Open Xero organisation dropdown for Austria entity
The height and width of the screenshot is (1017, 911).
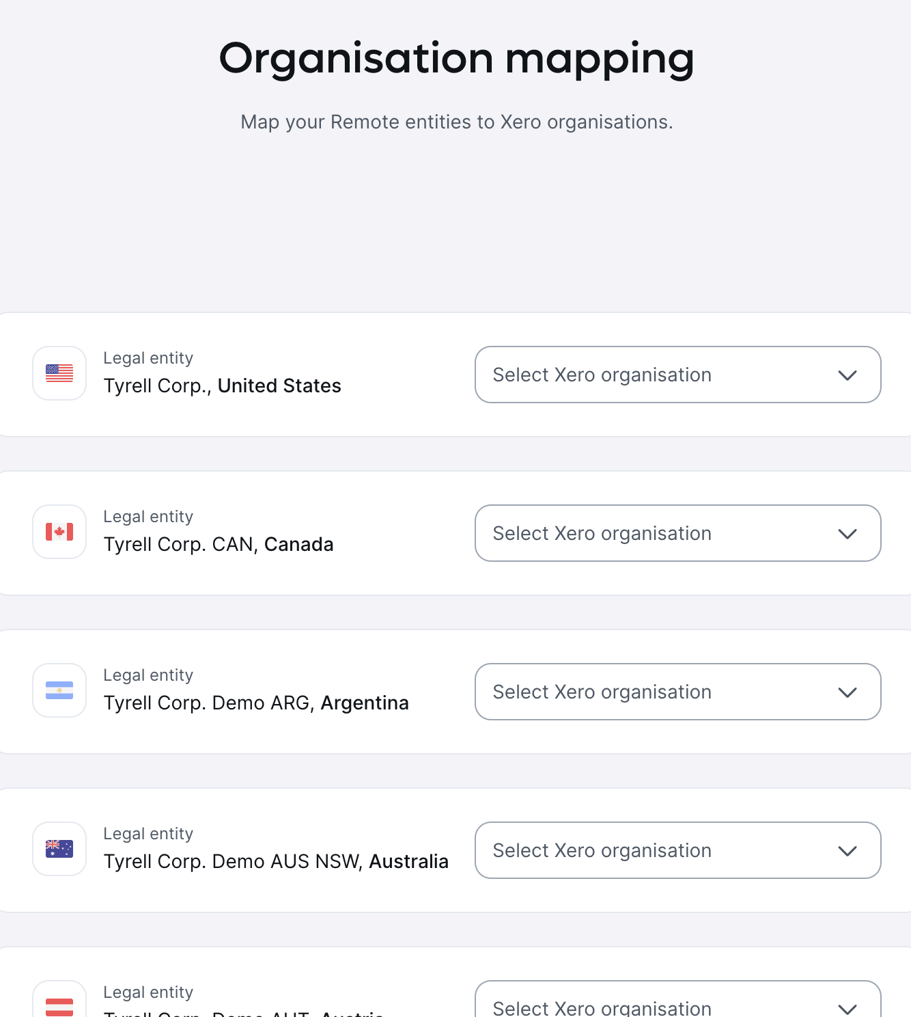pos(678,1001)
